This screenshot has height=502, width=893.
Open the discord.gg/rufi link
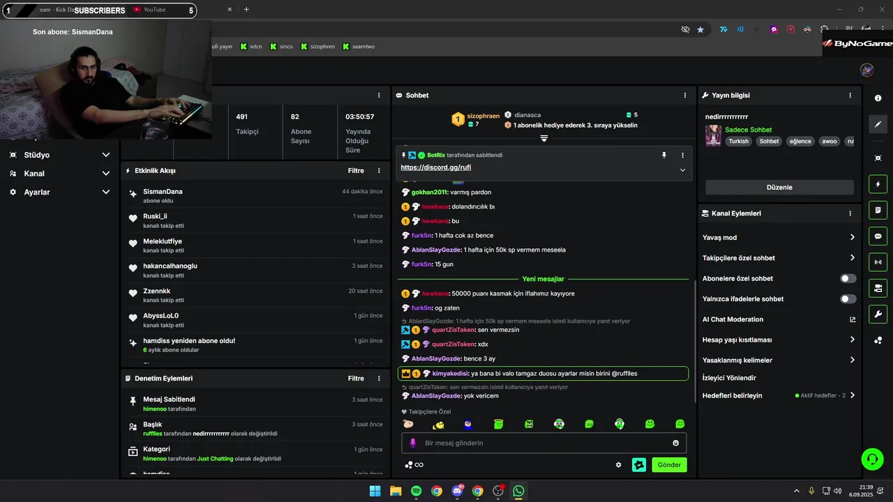436,168
